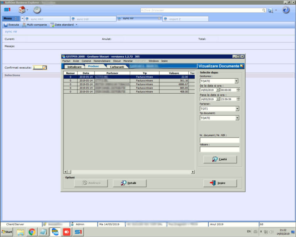Switch to the sync mtrl tab

(x=47, y=19)
